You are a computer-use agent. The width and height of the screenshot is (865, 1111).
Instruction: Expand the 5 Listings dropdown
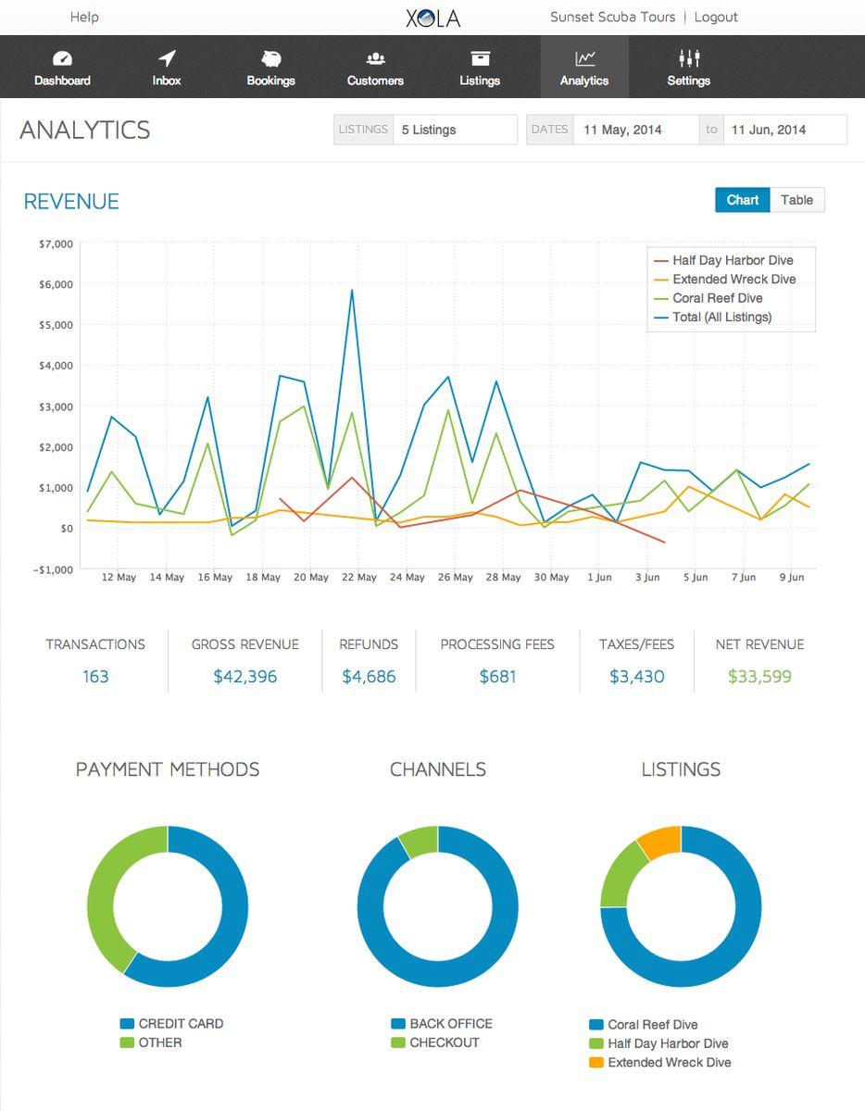click(455, 130)
